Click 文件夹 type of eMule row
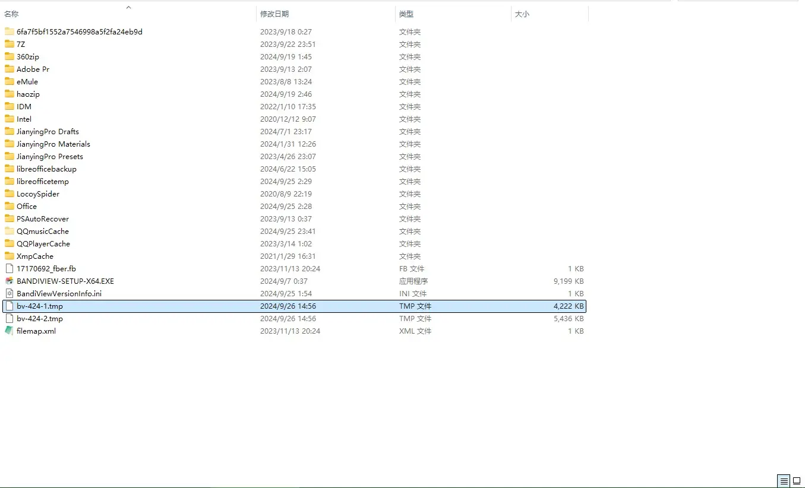This screenshot has height=488, width=805. pos(410,82)
